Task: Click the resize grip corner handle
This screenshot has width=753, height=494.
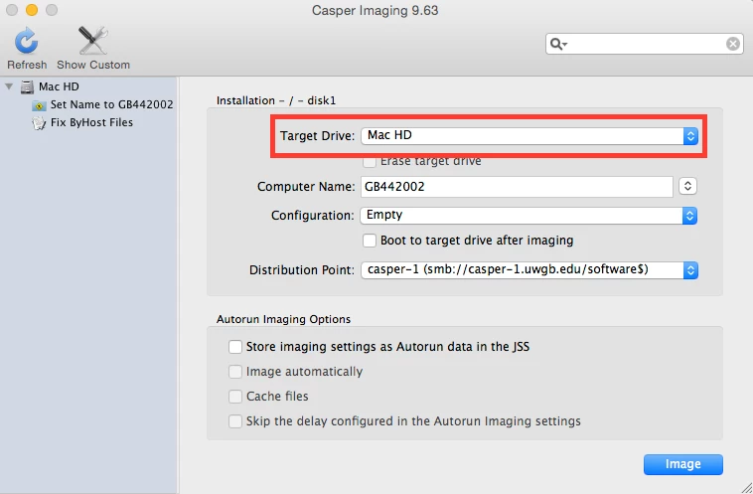Action: pyautogui.click(x=746, y=487)
